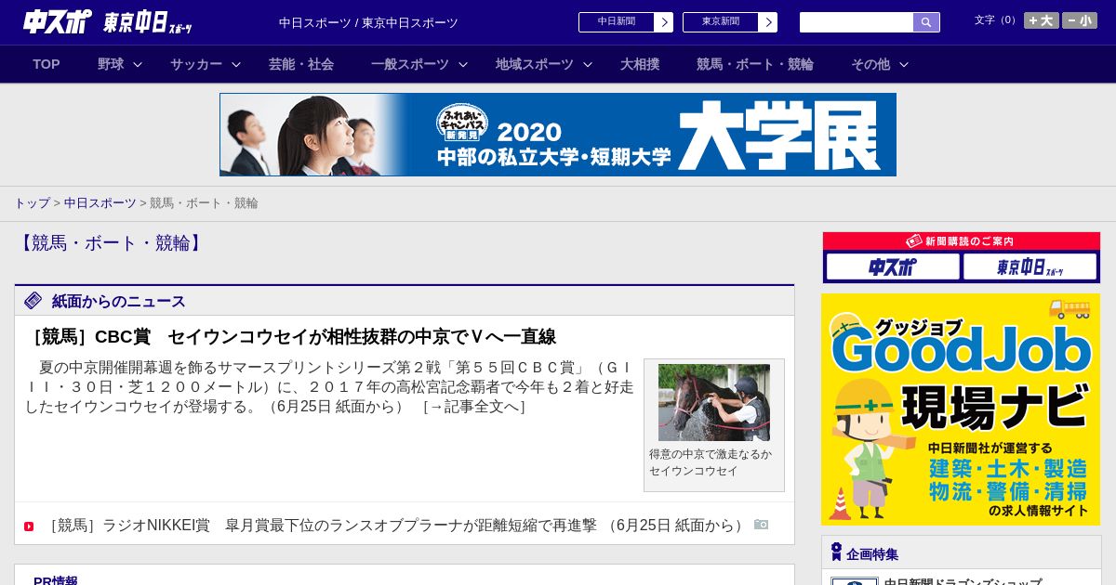
Task: Click the 企画特集 heading
Action: [872, 554]
